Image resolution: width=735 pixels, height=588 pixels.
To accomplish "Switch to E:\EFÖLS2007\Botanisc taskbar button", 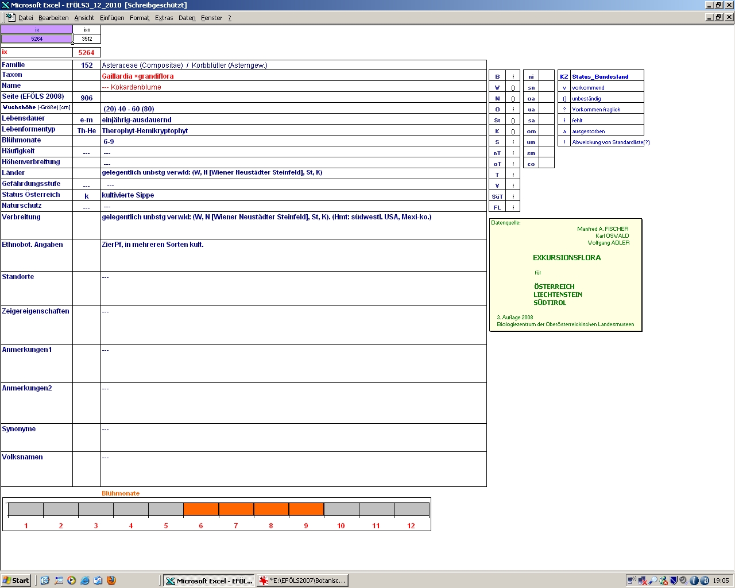I will (x=303, y=581).
